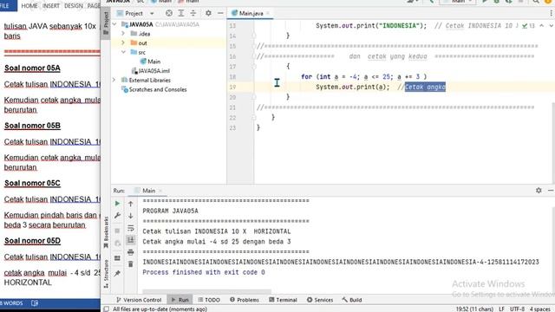
Task: Open the Services tool window
Action: pyautogui.click(x=320, y=300)
